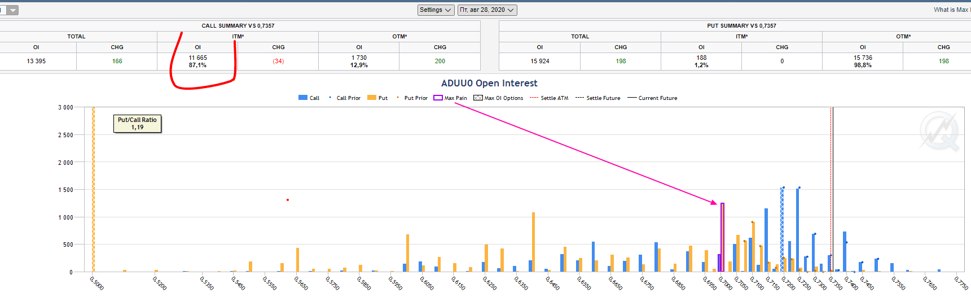Viewport: 971px width, 297px height.
Task: Click call total OI value 13 395
Action: coord(36,61)
